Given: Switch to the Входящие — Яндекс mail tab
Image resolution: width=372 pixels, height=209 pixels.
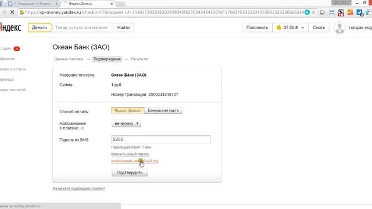Looking at the screenshot, I should (x=33, y=4).
